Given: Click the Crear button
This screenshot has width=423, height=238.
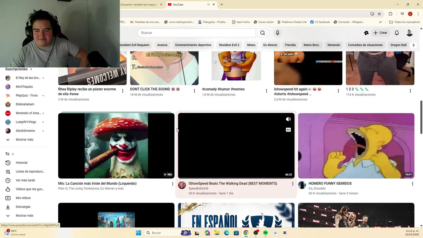Looking at the screenshot, I should tap(380, 33).
